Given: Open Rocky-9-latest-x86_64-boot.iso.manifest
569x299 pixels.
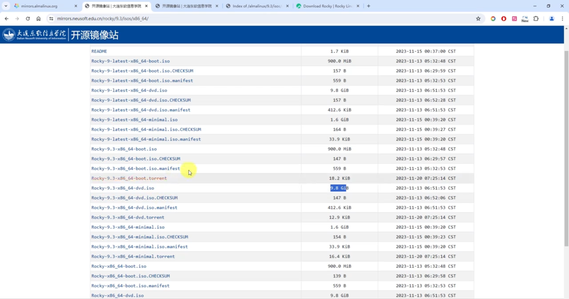Looking at the screenshot, I should point(142,81).
